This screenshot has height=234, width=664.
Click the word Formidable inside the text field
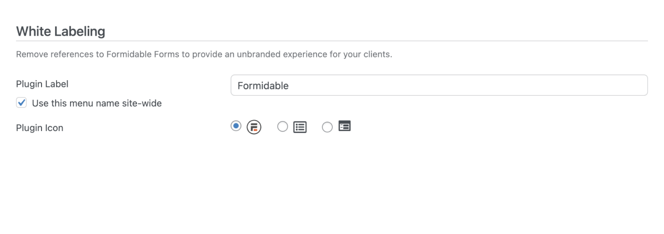tap(262, 86)
